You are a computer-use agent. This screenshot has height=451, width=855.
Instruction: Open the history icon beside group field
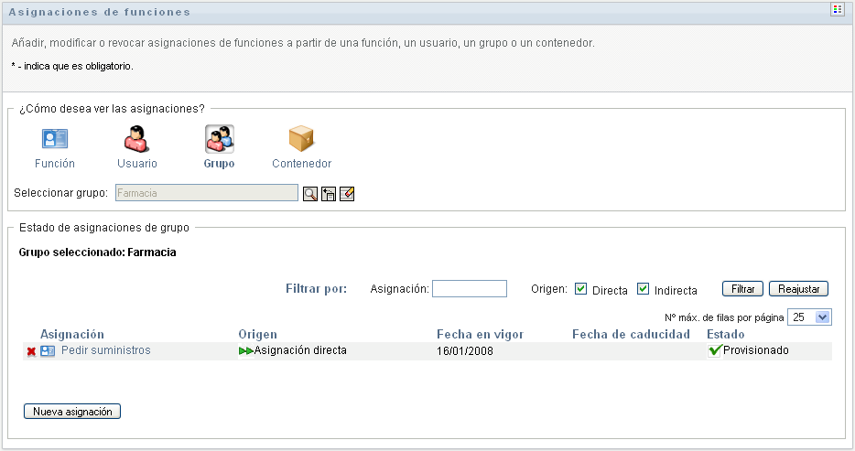(329, 194)
